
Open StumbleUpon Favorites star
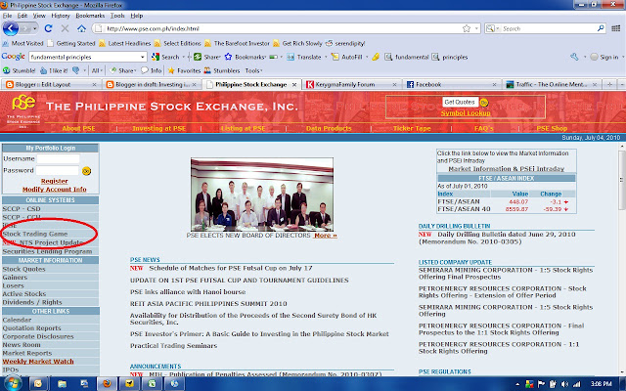(x=184, y=70)
